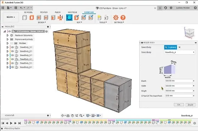Expand the Počátek folder node
Viewport: 198px width, 131px height.
click(x=8, y=43)
